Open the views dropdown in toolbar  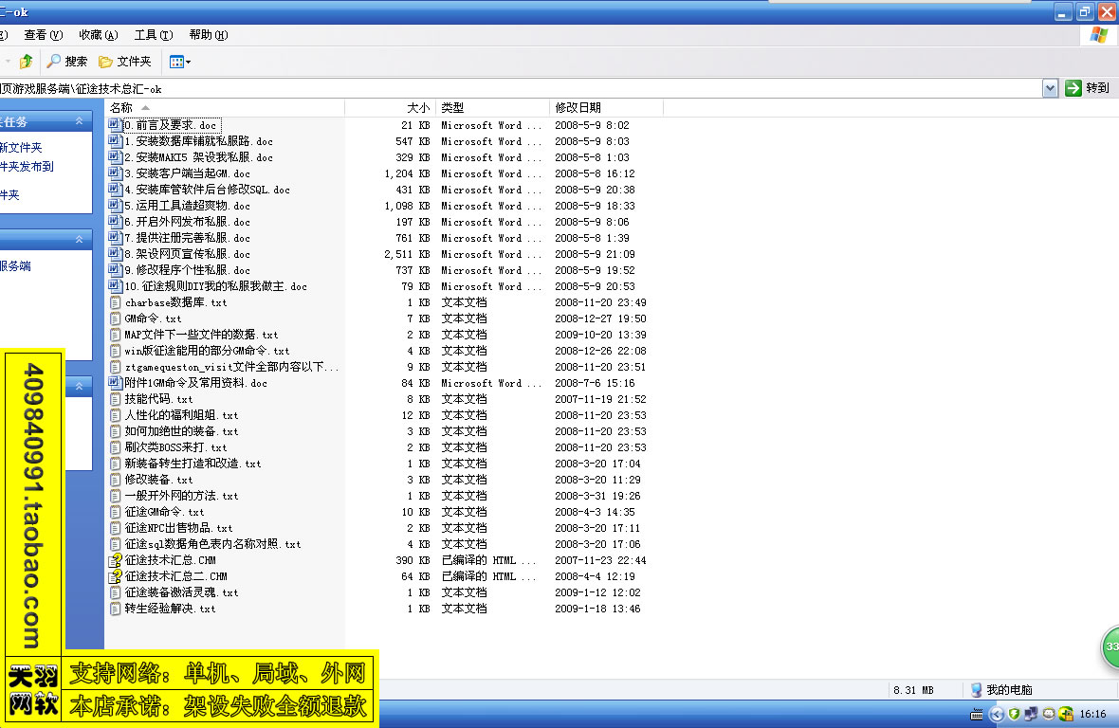point(179,62)
